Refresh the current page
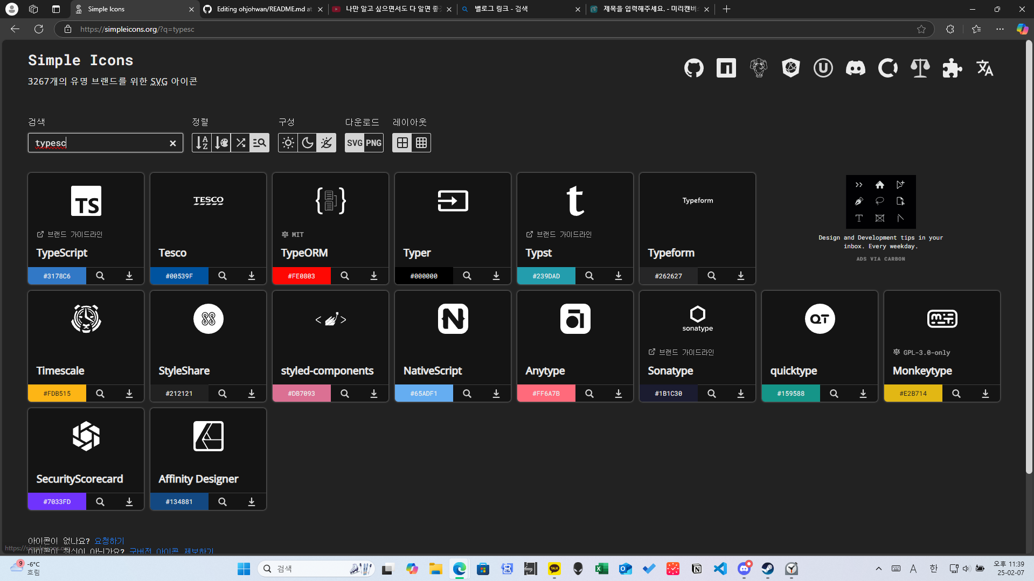Viewport: 1034px width, 581px height. point(39,29)
